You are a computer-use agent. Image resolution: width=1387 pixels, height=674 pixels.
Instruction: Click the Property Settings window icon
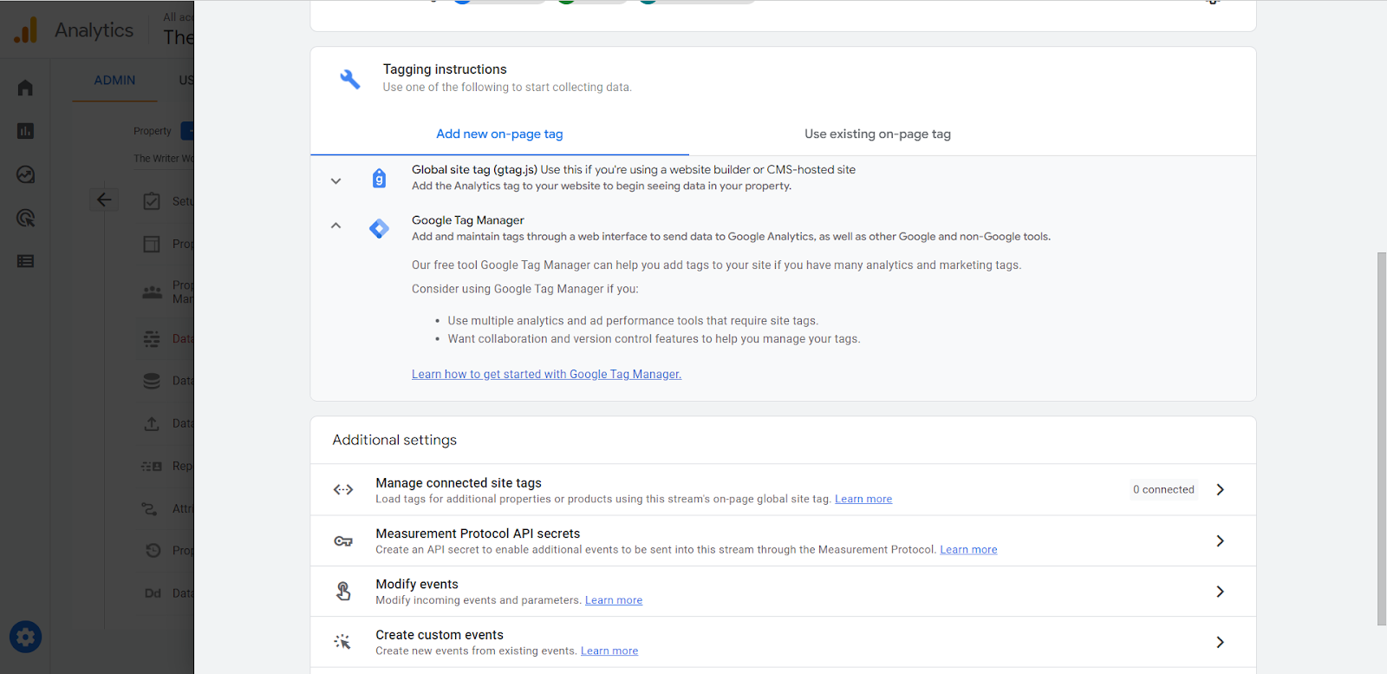tap(152, 244)
